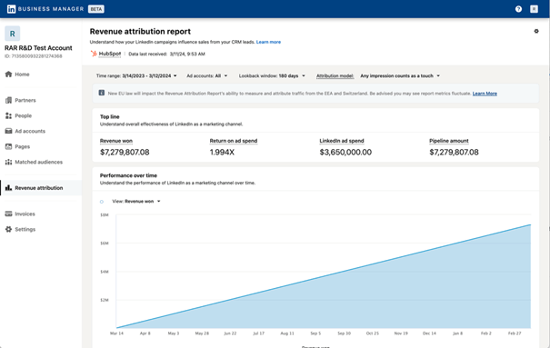
Task: Click Learn More link in EU law banner
Action: (x=485, y=94)
